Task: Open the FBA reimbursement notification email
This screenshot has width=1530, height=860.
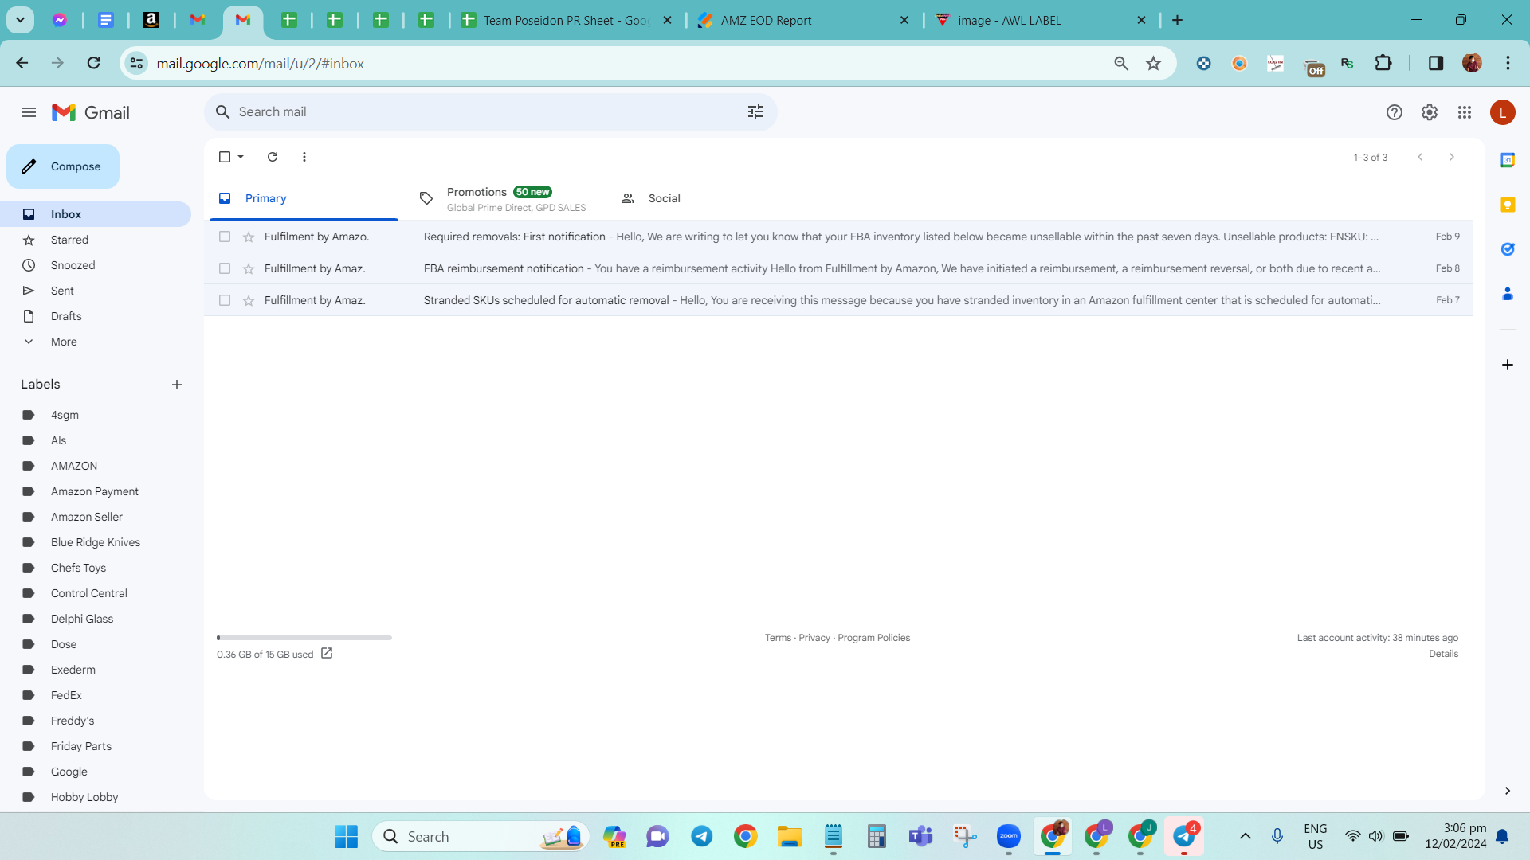Action: pos(838,268)
